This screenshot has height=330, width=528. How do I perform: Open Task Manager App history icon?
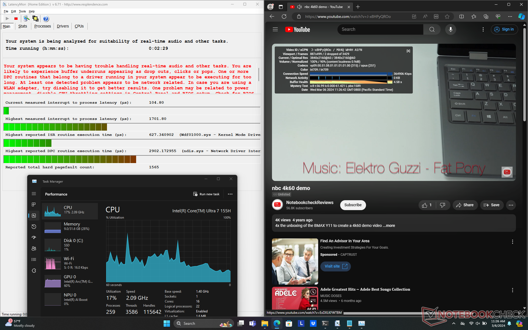[x=34, y=227]
